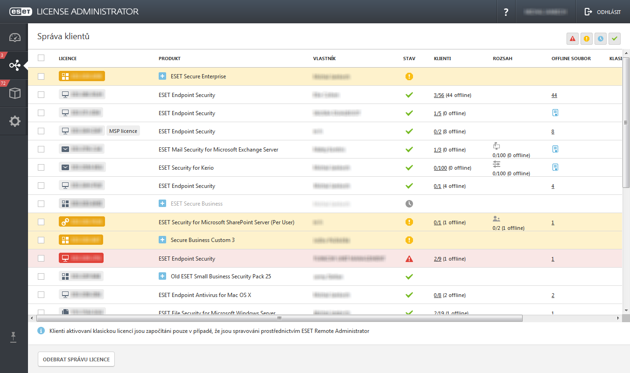The width and height of the screenshot is (630, 373).
Task: Click ODEBRAT SPRÁVU LICENCE button
Action: 76,359
